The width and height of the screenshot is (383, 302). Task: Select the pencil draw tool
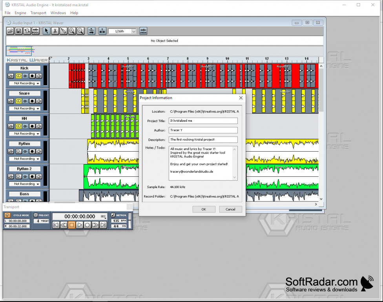[x=63, y=31]
